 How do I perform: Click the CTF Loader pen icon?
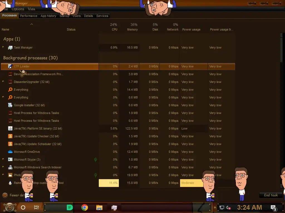coord(10,66)
